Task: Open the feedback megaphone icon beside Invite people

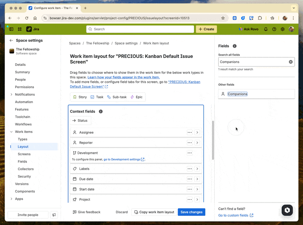Action: coord(54,215)
